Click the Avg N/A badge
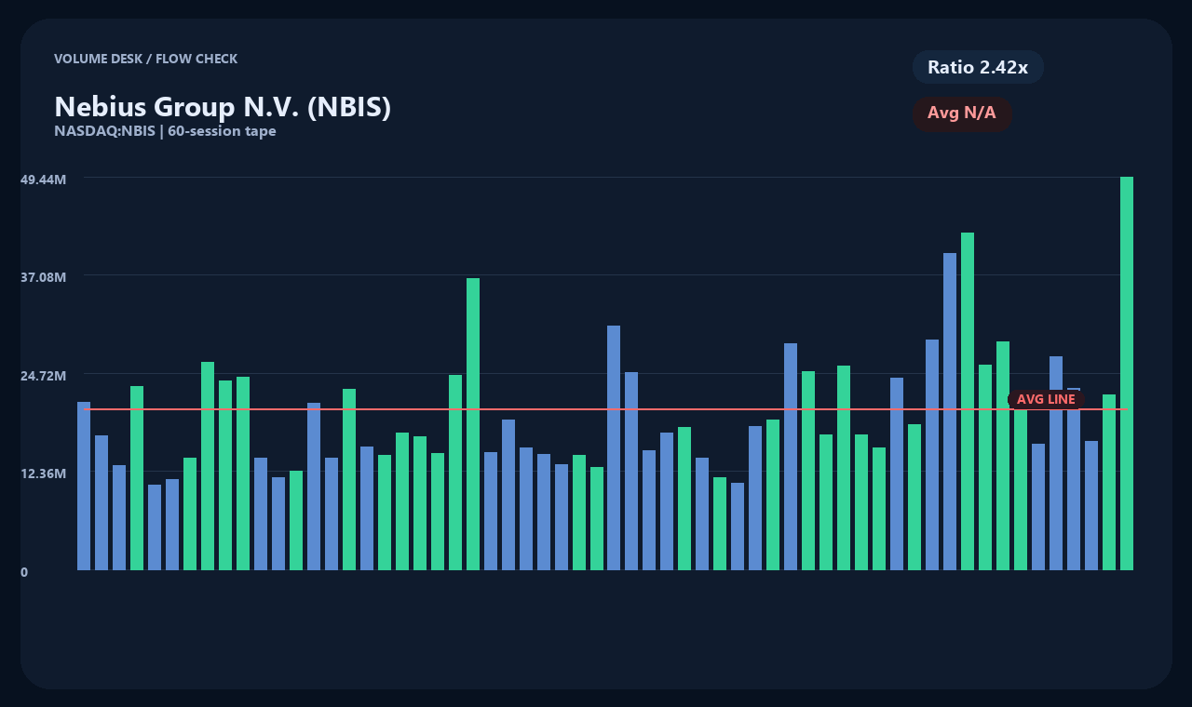The image size is (1192, 707). pyautogui.click(x=962, y=113)
